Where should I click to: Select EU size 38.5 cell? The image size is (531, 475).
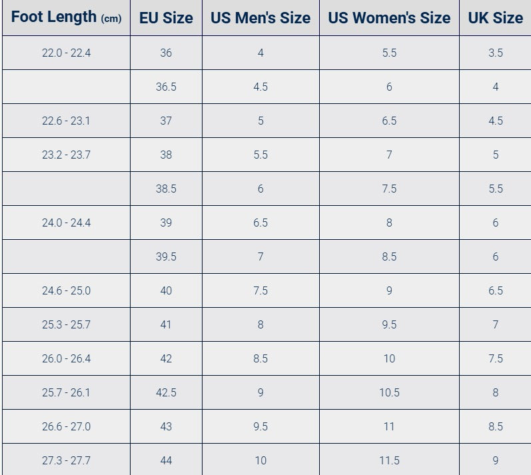(167, 189)
